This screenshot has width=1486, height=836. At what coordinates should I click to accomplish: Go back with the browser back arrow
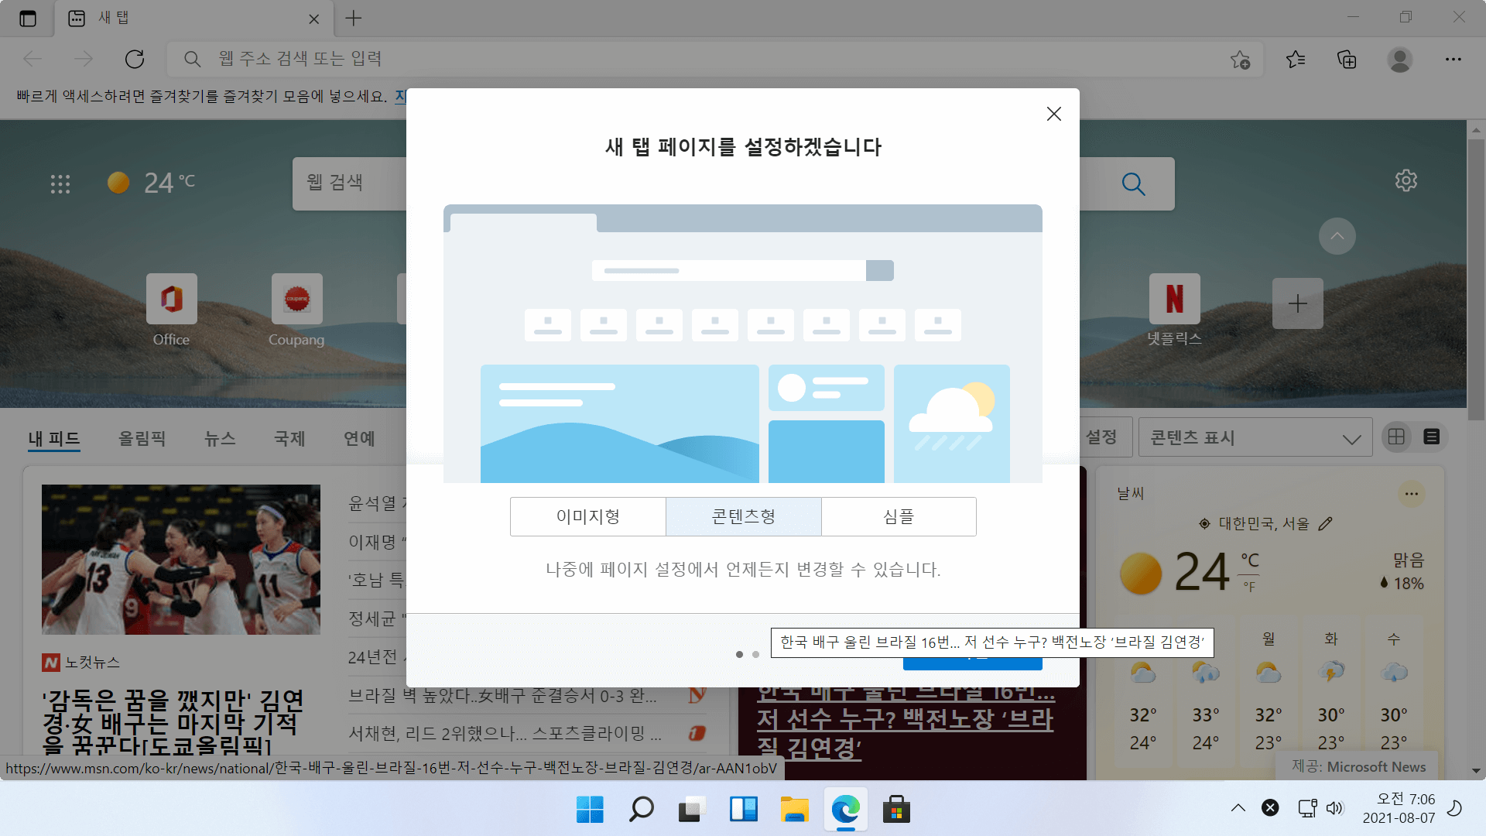coord(33,59)
